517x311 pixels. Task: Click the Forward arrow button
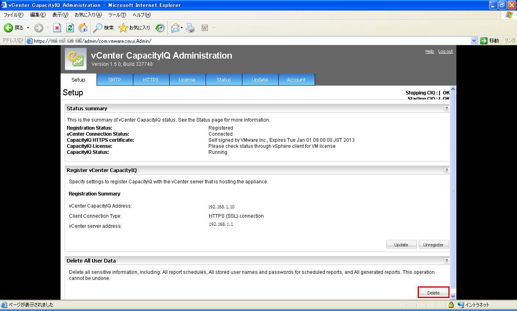(x=39, y=28)
